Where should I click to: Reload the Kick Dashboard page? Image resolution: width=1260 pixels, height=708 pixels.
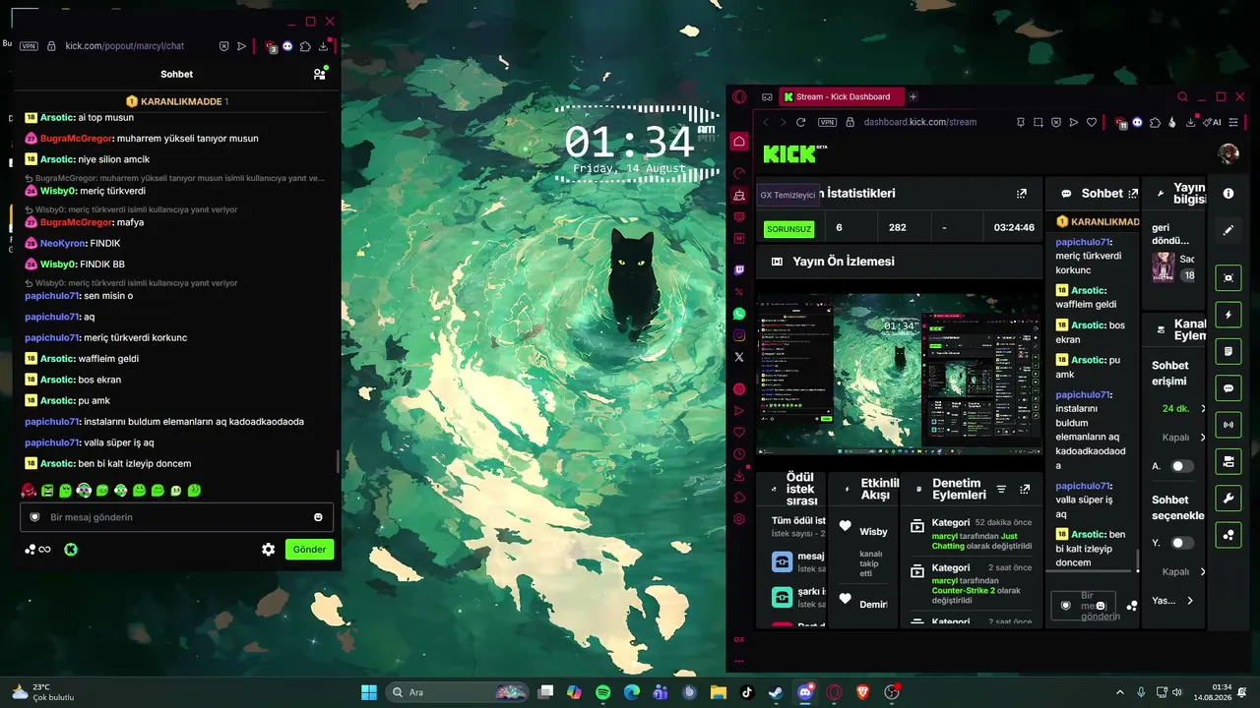point(801,122)
